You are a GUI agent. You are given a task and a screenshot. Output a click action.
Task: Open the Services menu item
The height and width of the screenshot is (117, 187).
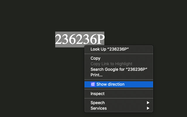[x=98, y=108]
